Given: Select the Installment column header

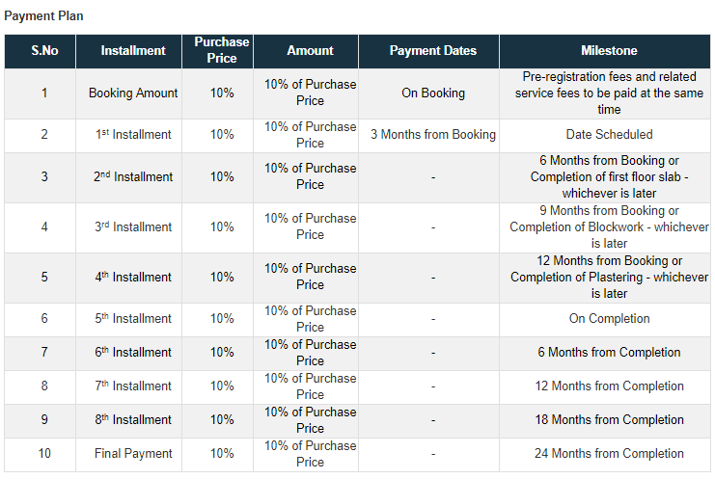Looking at the screenshot, I should click(133, 51).
